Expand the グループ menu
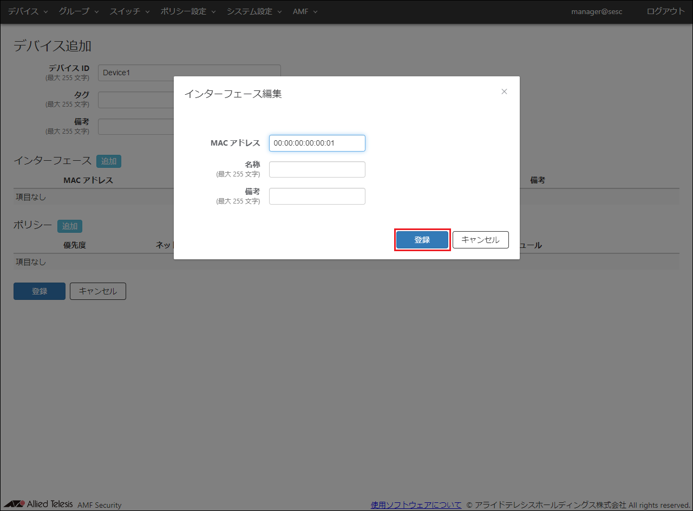Screen dimensions: 693x511 79,11
